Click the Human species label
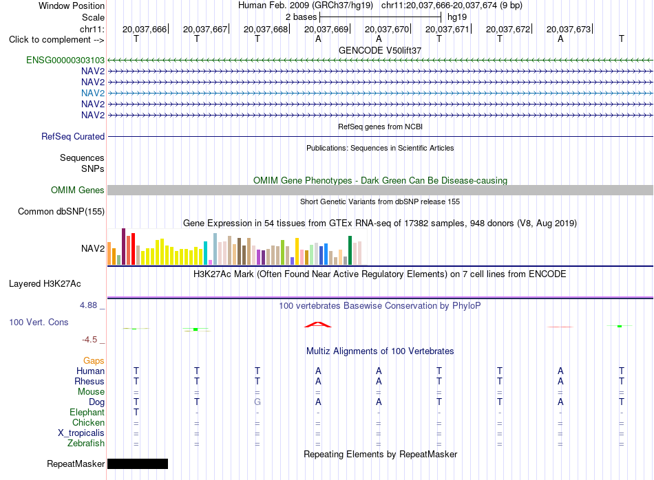Screen dimensions: 654x480 (x=90, y=371)
